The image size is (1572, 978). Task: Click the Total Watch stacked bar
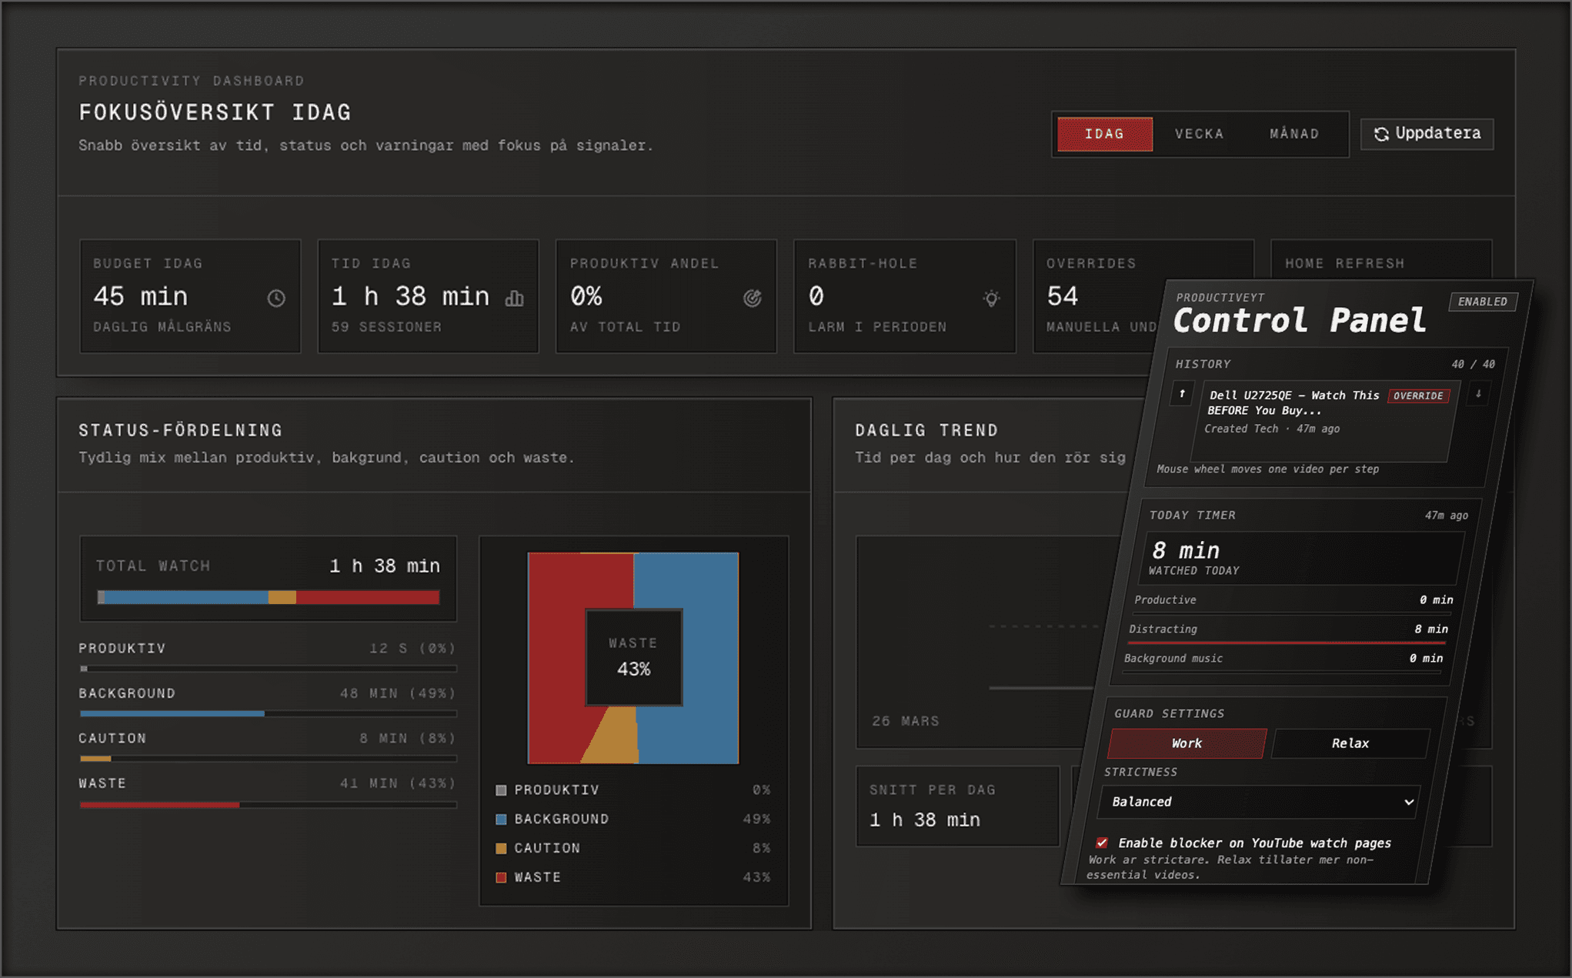click(x=269, y=597)
